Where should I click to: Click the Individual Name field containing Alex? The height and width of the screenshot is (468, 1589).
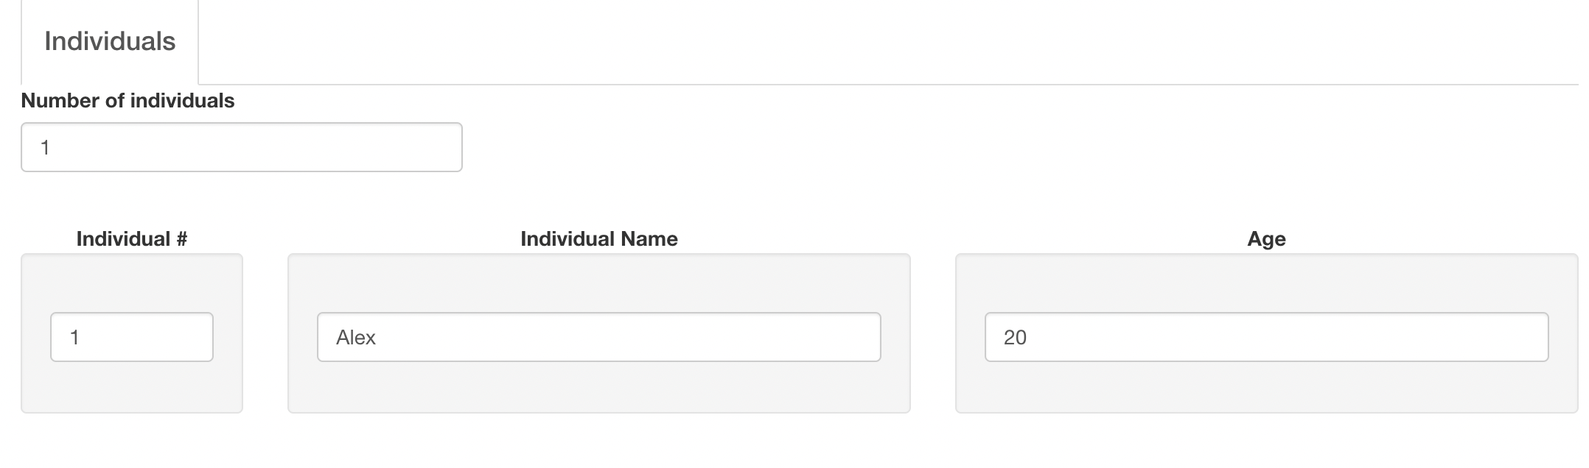598,337
